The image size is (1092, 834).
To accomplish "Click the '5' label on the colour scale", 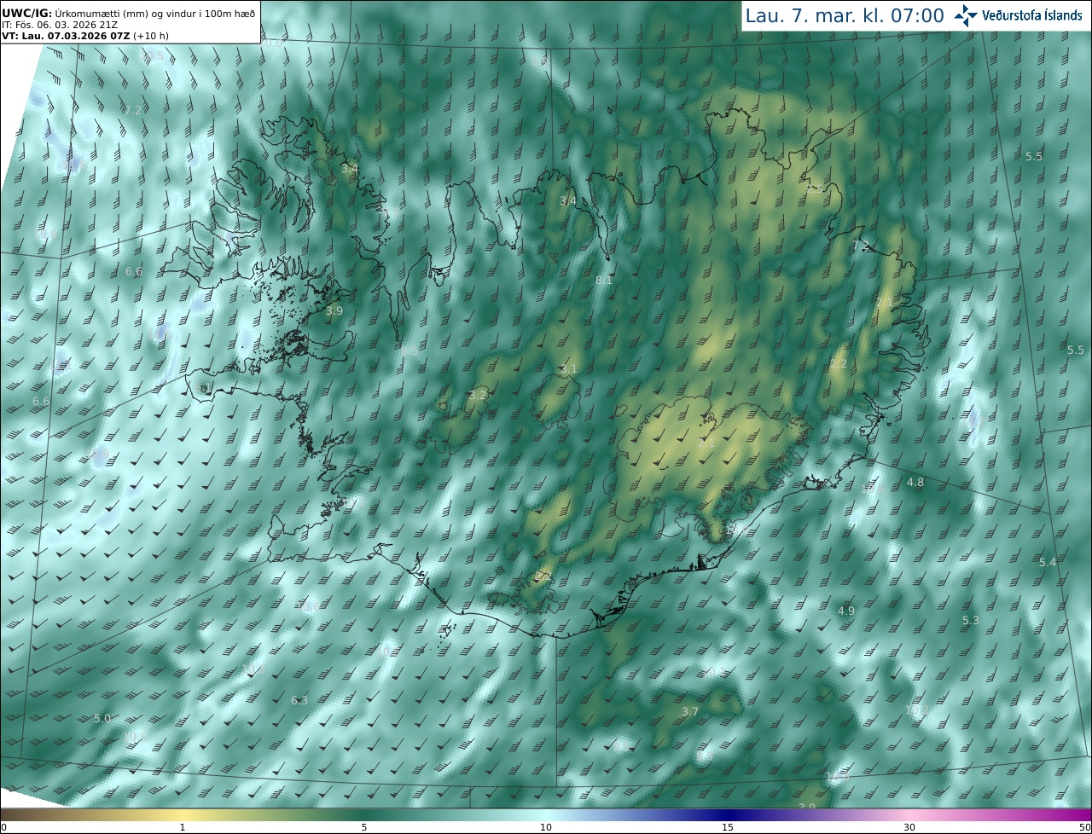I will point(364,827).
